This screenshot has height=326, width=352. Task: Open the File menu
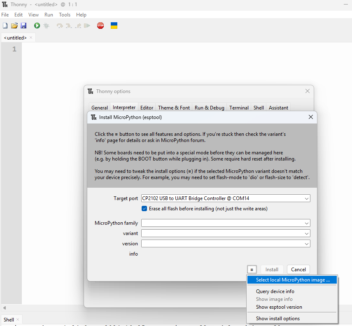(5, 15)
